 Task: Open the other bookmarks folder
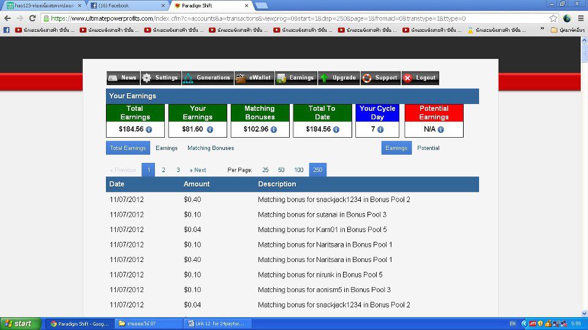pos(567,30)
